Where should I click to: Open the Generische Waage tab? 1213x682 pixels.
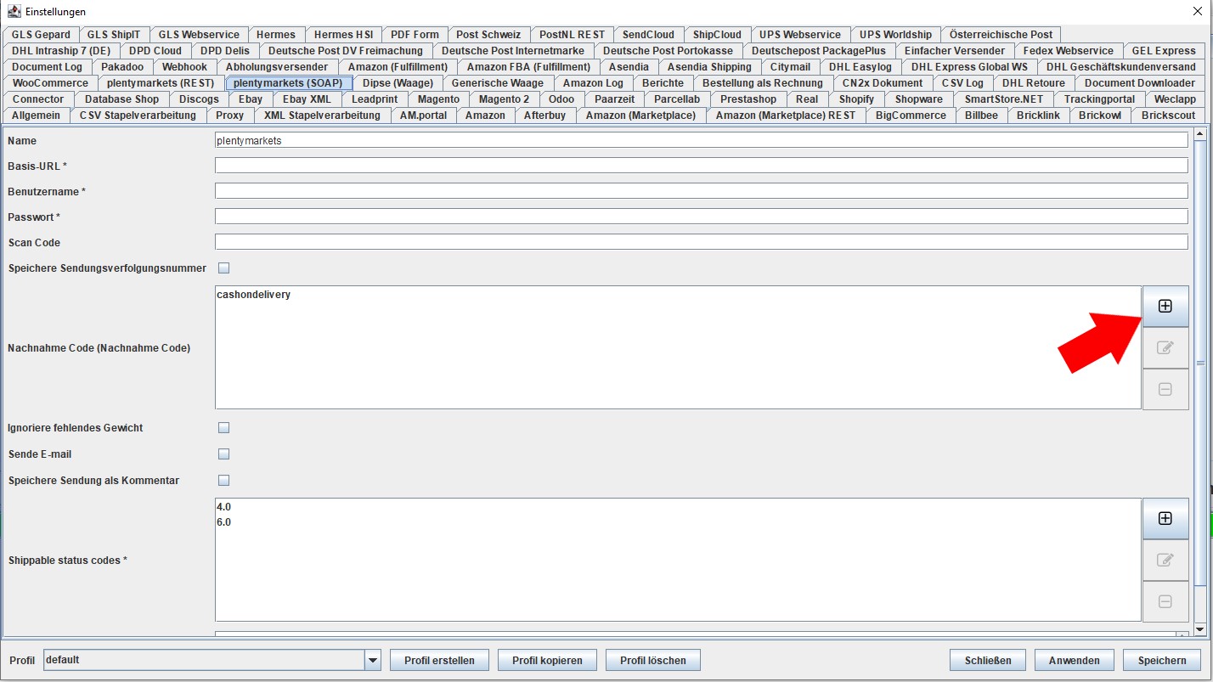click(x=498, y=83)
